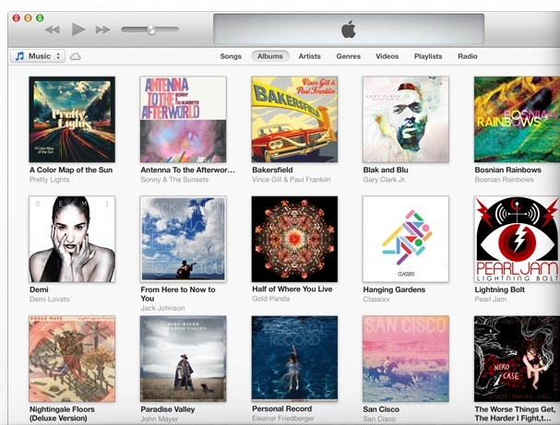Click the 'Demi Lovato' artist name

coord(49,299)
